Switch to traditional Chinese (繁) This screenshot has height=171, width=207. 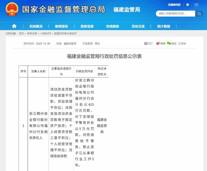[188, 5]
